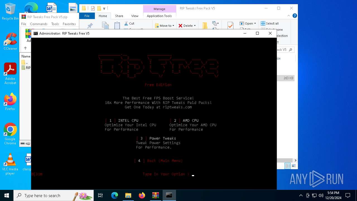The height and width of the screenshot is (201, 357).
Task: Open Task View on the taskbar
Action: coord(100,195)
